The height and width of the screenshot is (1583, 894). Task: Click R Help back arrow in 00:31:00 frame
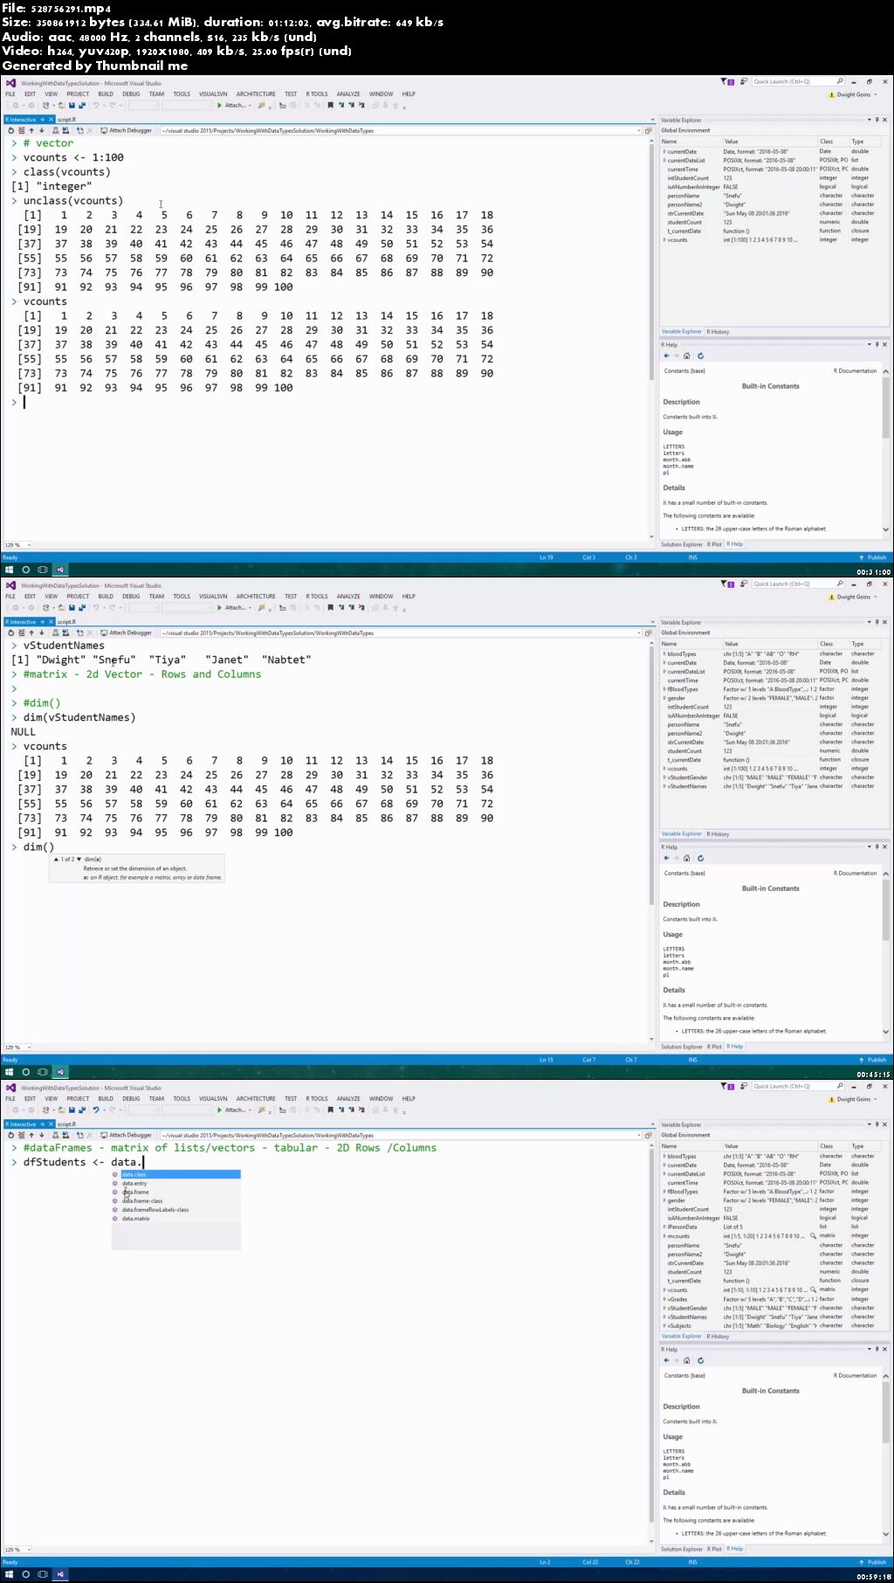click(666, 356)
